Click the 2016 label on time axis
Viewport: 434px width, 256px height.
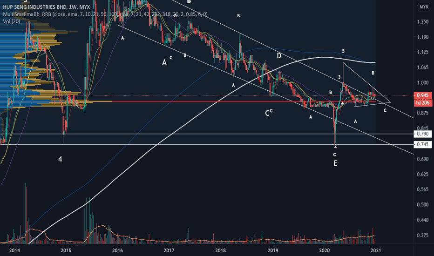click(117, 251)
